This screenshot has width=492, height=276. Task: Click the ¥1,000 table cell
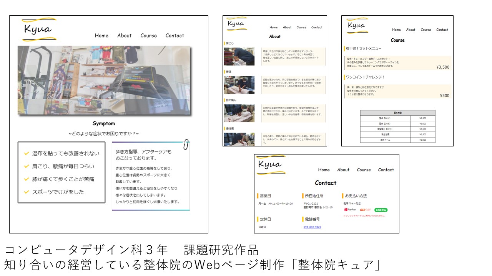pyautogui.click(x=423, y=140)
